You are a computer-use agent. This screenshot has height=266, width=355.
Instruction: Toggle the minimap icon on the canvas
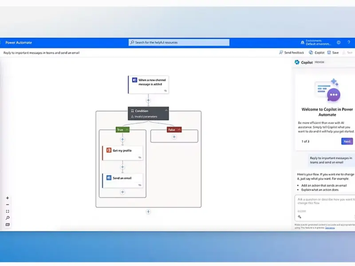(x=8, y=225)
